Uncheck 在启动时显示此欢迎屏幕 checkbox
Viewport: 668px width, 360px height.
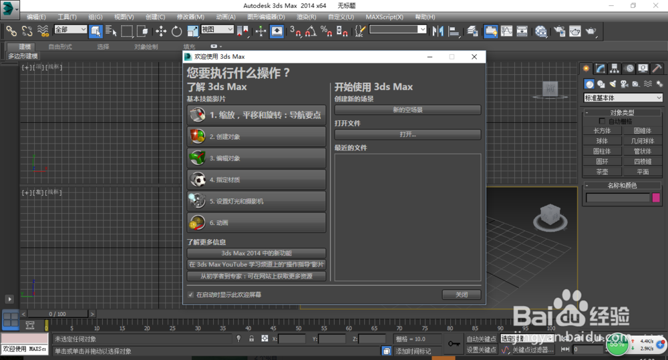[x=190, y=295]
